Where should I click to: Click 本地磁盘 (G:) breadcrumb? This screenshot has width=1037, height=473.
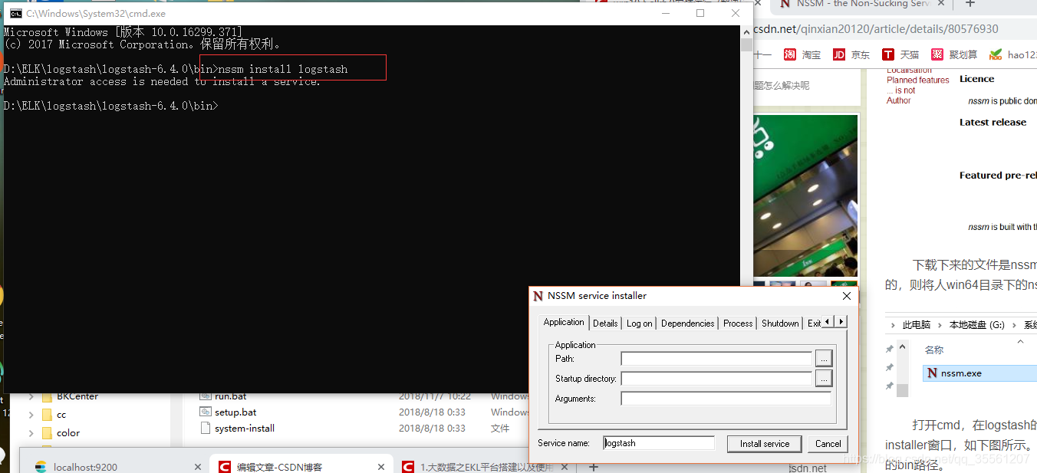point(976,325)
